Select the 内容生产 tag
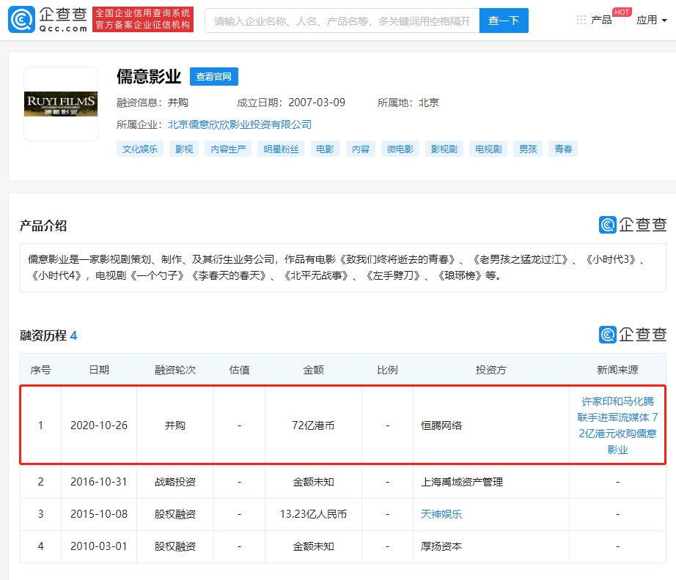 pos(228,149)
